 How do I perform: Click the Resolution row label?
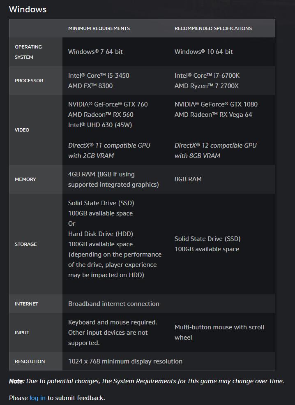coord(30,361)
